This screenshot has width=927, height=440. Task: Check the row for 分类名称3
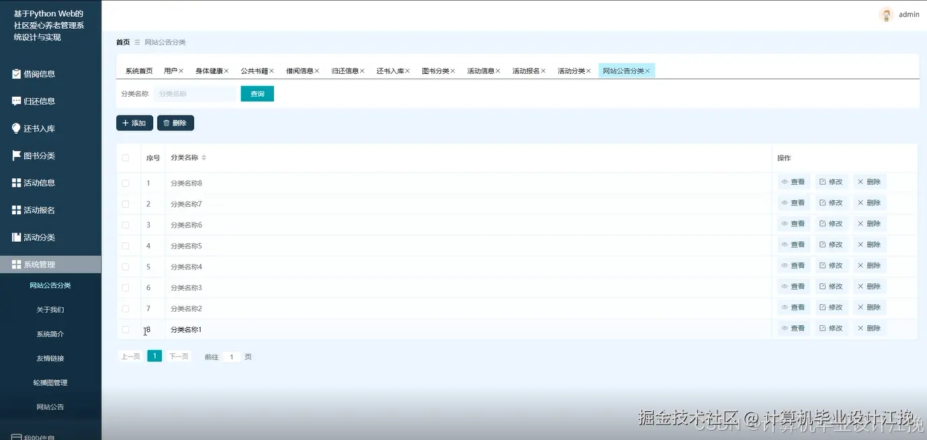point(126,288)
